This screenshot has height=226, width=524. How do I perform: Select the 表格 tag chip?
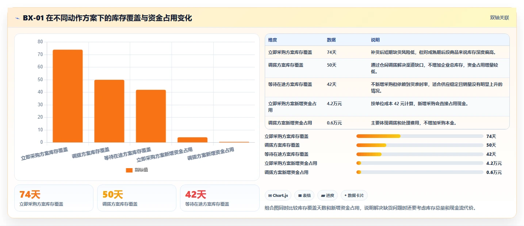pos(304,195)
